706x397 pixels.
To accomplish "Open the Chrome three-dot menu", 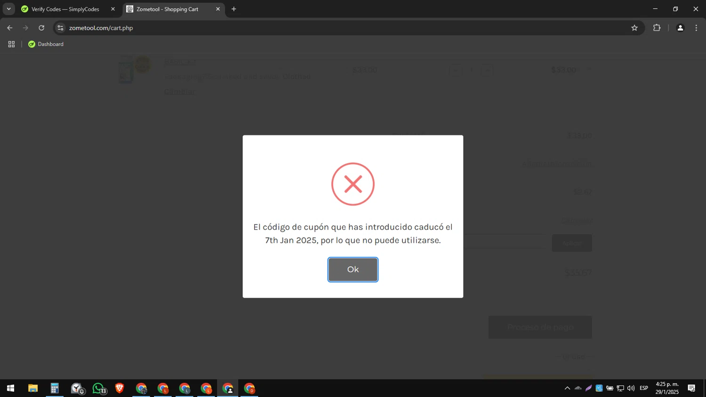I will [696, 28].
